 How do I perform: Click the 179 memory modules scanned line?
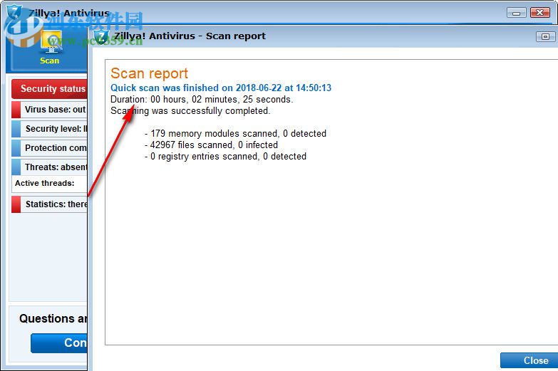coord(236,133)
